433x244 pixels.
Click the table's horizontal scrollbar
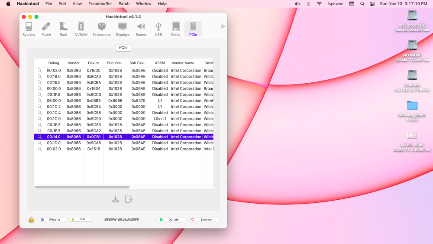coord(82,187)
